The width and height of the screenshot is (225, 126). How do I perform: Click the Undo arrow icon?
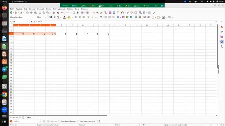tap(62, 13)
